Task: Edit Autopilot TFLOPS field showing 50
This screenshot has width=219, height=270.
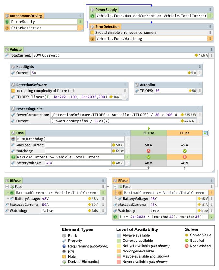Action: (171, 91)
